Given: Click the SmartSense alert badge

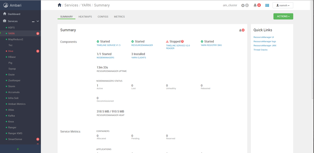Looking at the screenshot, I should tap(38, 139).
